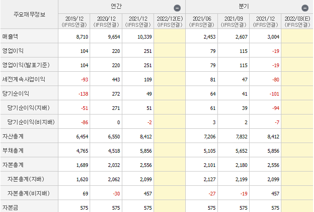Collapse the 분기 section with the minus icon

tap(305, 8)
